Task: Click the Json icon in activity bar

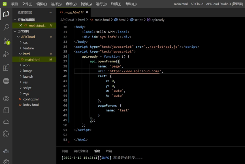Action: point(6,81)
